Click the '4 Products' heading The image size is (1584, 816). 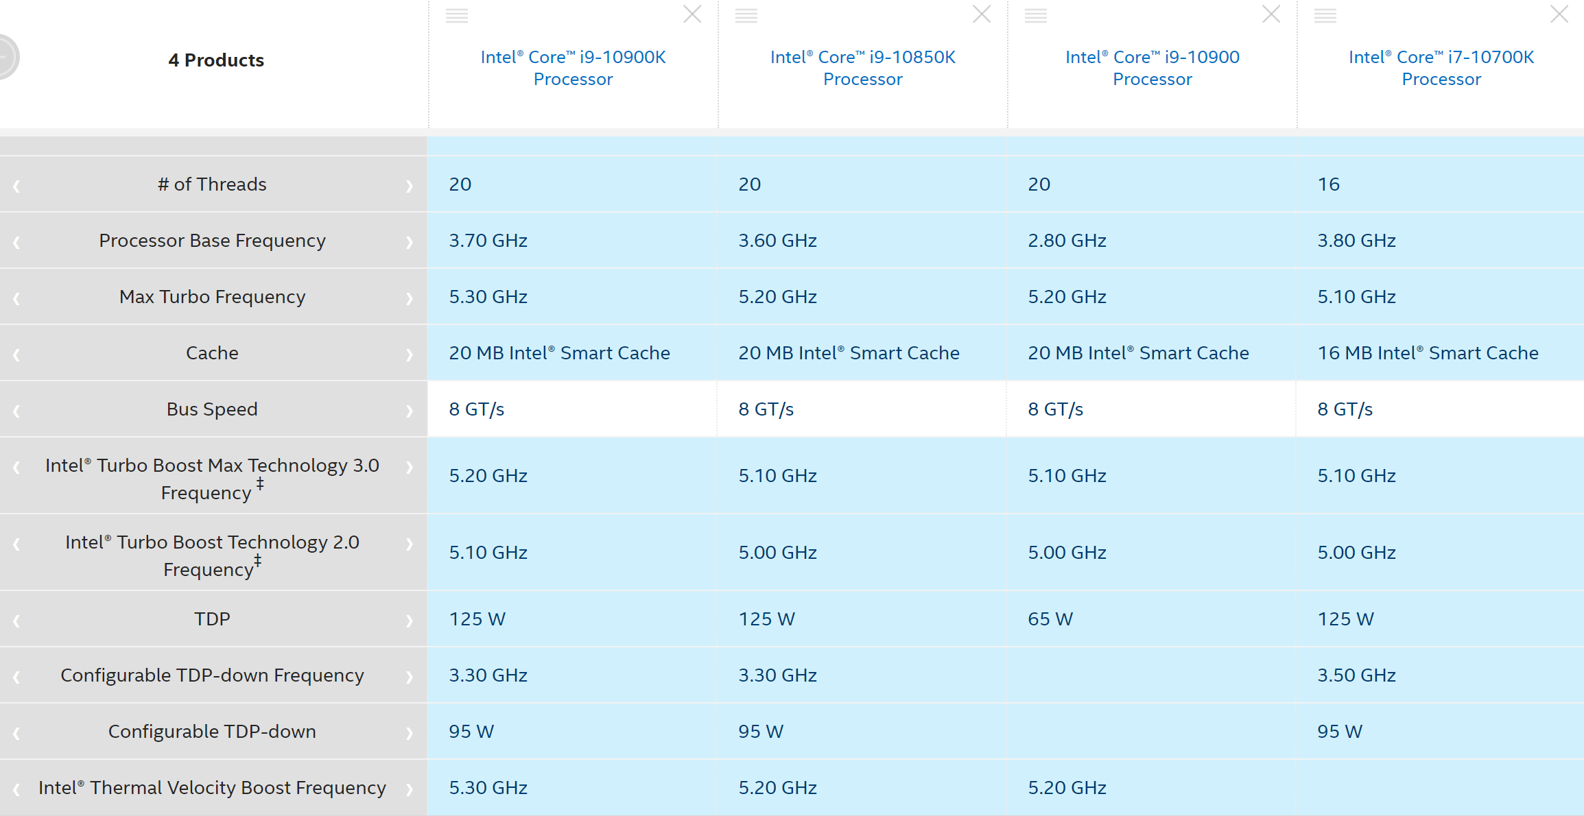216,60
